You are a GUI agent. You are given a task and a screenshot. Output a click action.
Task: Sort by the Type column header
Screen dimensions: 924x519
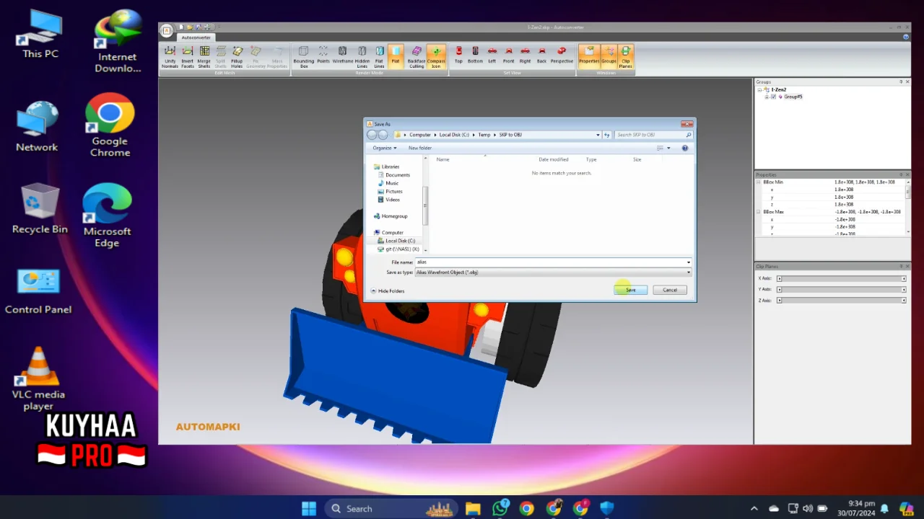point(591,159)
